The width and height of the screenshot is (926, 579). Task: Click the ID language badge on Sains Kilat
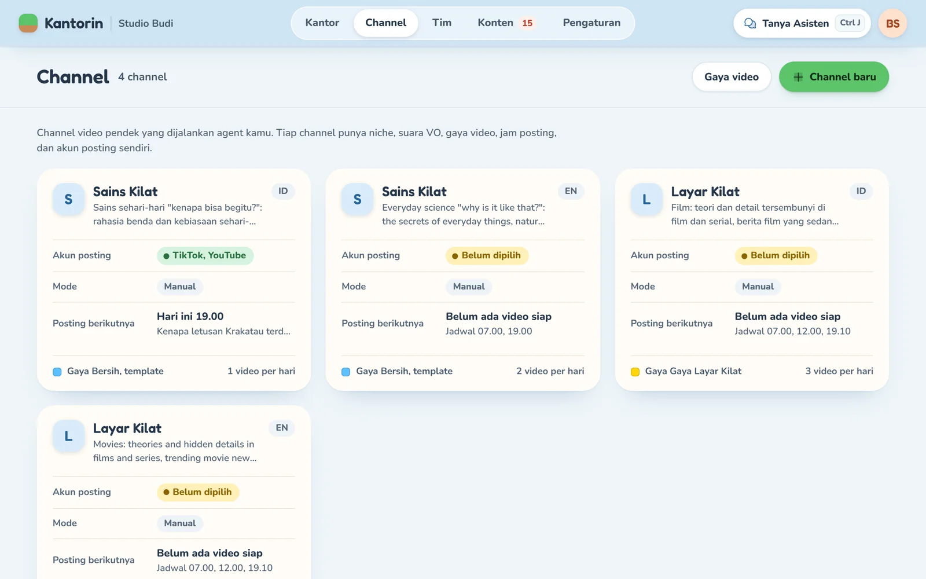[283, 191]
